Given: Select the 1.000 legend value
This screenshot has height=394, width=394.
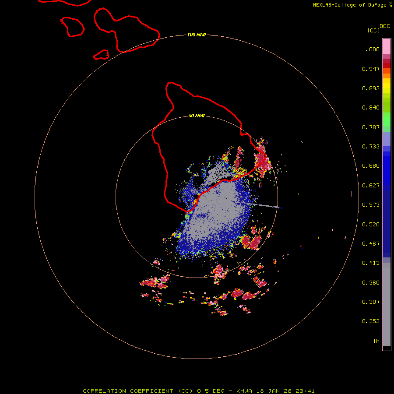Looking at the screenshot, I should coord(371,49).
